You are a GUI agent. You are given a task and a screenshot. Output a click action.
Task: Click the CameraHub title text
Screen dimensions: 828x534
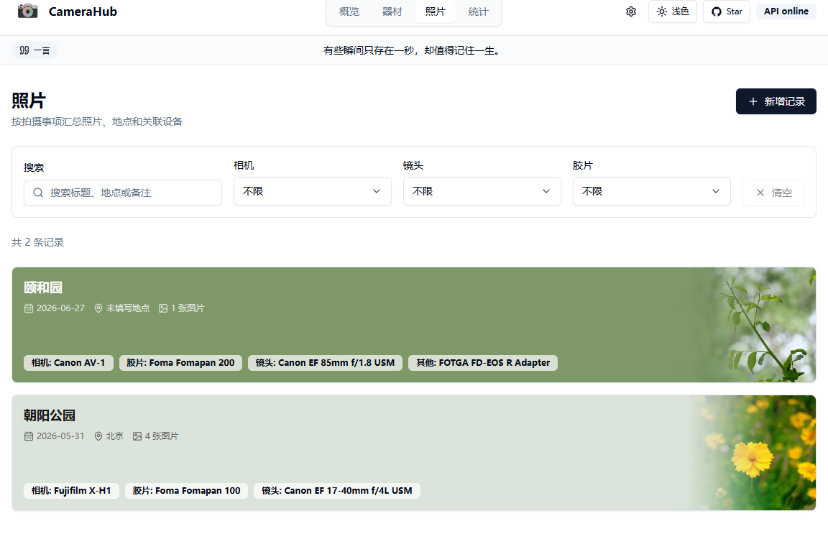point(83,11)
